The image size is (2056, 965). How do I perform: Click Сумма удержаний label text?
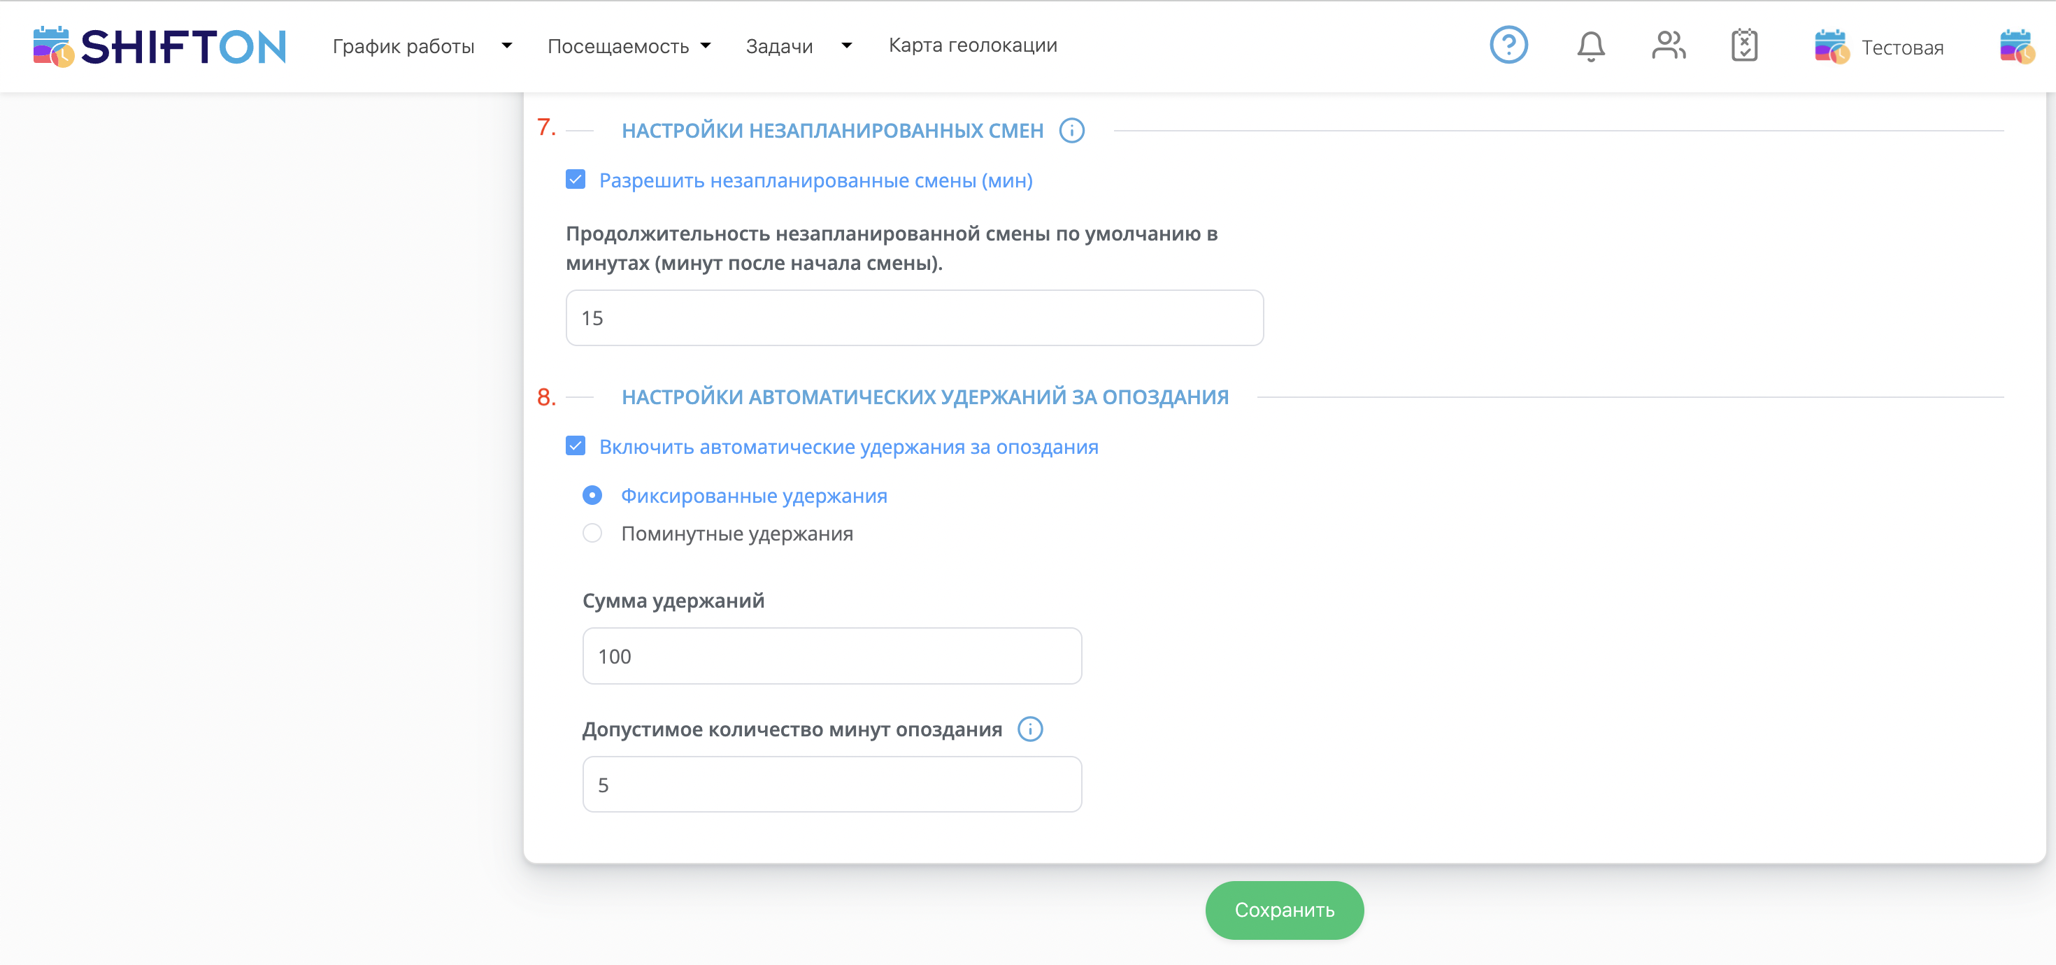673,600
